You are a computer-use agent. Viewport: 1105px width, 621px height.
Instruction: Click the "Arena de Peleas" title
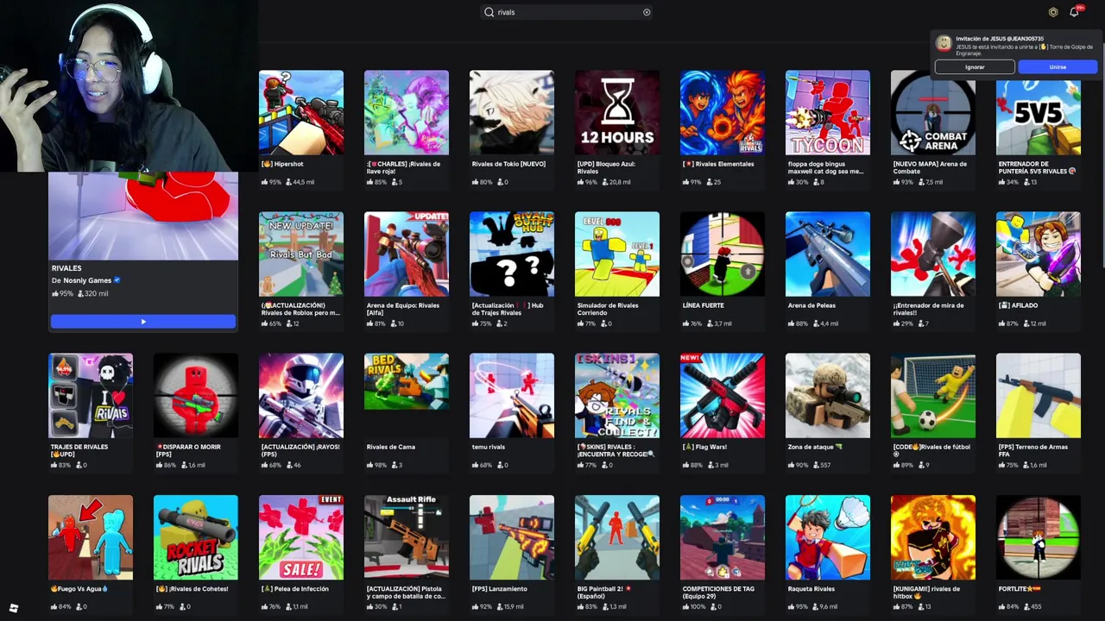pos(811,305)
